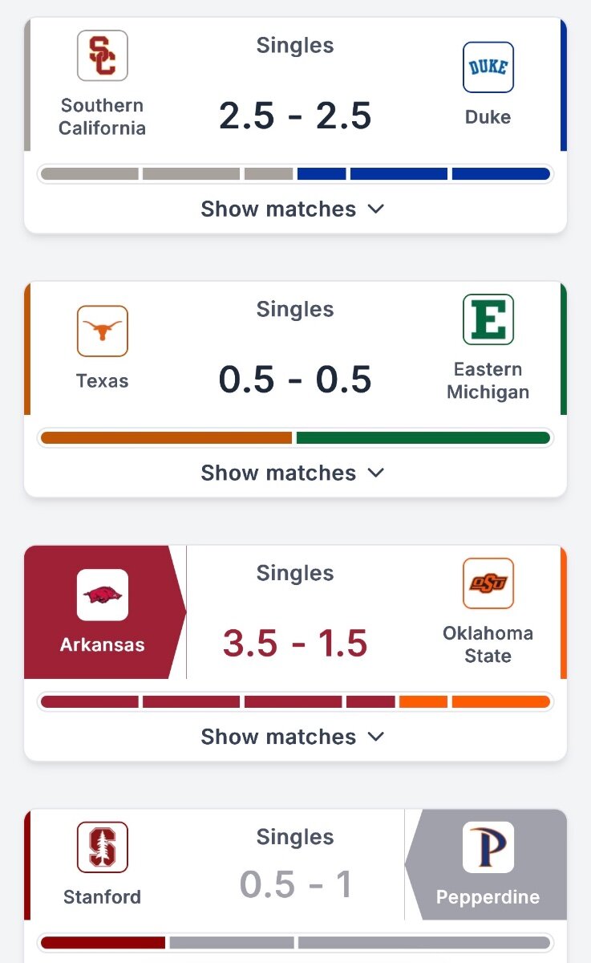Open the Stanford 0.5 - 1 score
This screenshot has height=963, width=591.
tap(296, 884)
